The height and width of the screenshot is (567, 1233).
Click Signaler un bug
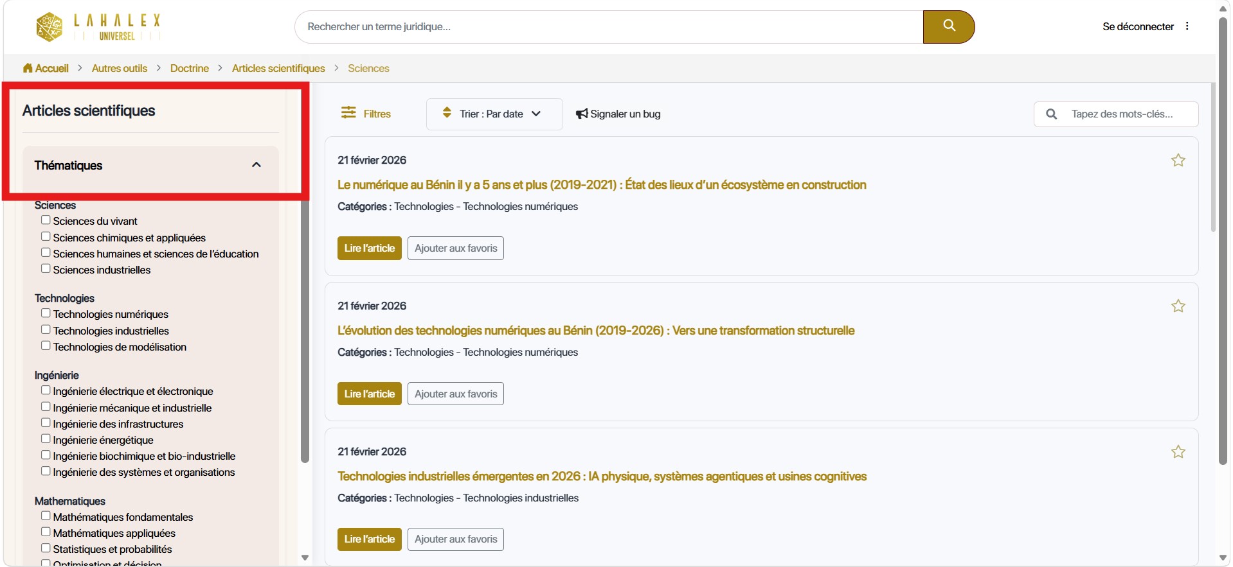(x=618, y=114)
